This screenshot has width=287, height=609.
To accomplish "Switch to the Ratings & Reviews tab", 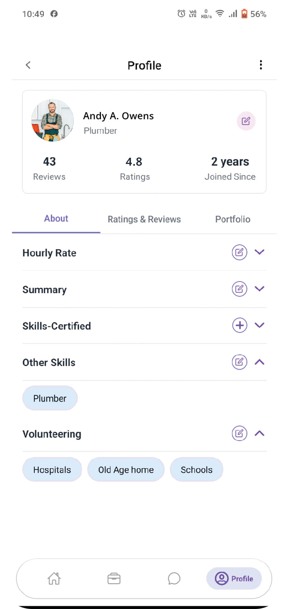I will point(144,219).
